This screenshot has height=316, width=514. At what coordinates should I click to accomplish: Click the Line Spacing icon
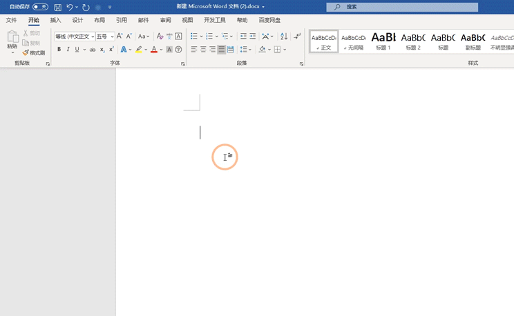click(x=243, y=50)
